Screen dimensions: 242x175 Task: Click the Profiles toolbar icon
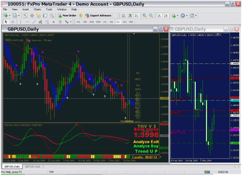pos(15,15)
